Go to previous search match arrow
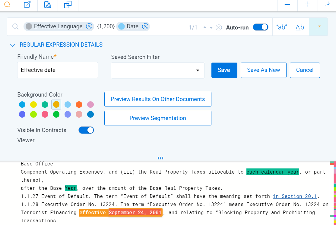Screen dimensions: 336x225 click(x=205, y=27)
